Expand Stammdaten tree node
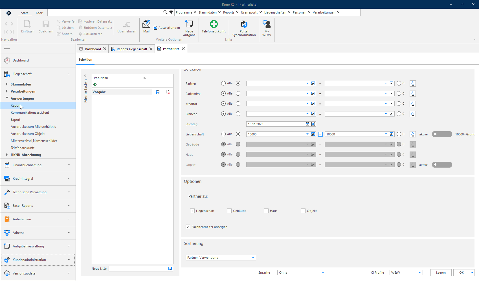The height and width of the screenshot is (281, 479). [x=7, y=84]
